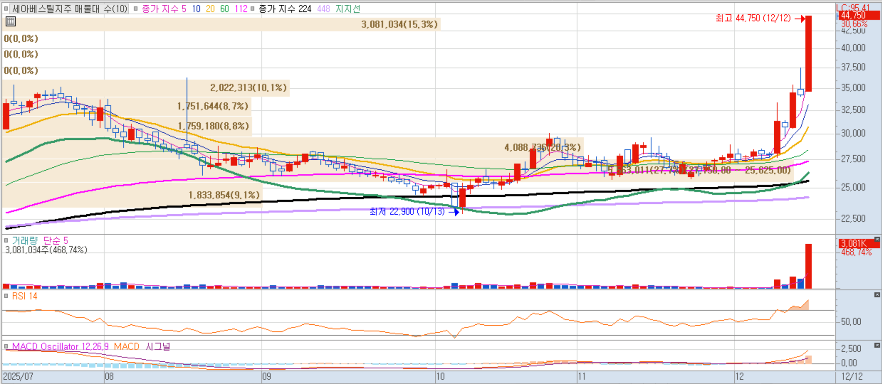Click the 1,833,854(9.1%) volume profile bar
The height and width of the screenshot is (384, 882).
pos(132,195)
